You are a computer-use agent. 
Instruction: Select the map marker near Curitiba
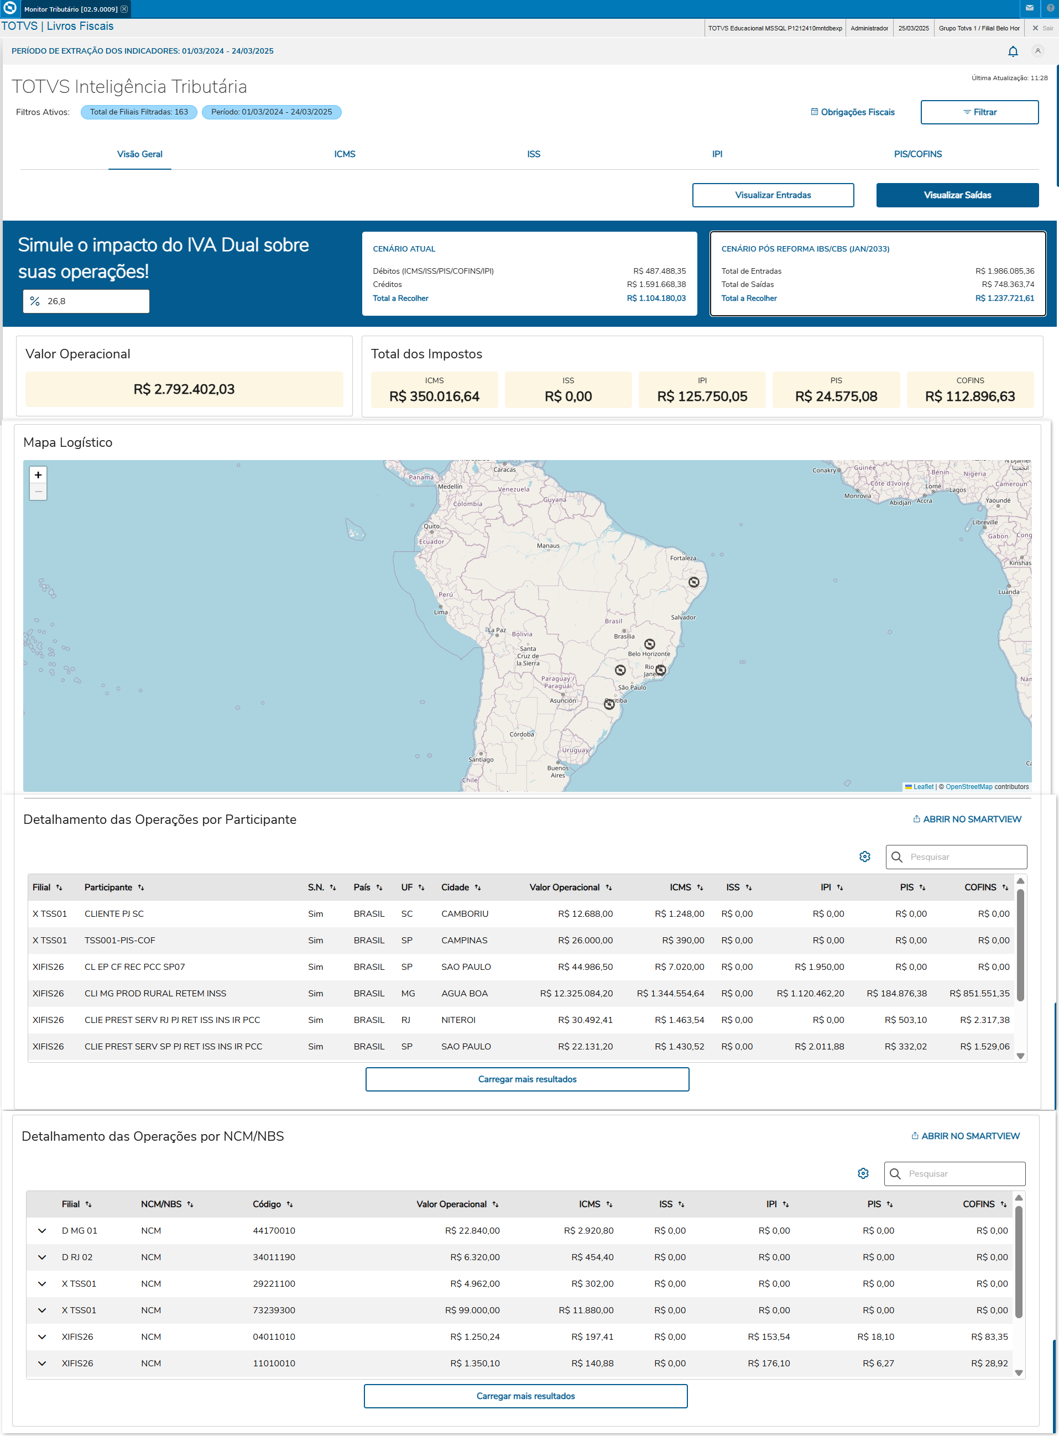coord(609,703)
